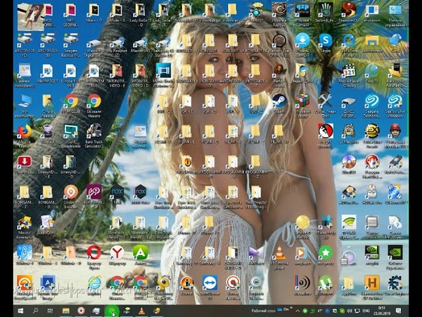Image resolution: width=422 pixels, height=317 pixels.
Task: Select the VLC media player desktop icon
Action: click(x=279, y=251)
